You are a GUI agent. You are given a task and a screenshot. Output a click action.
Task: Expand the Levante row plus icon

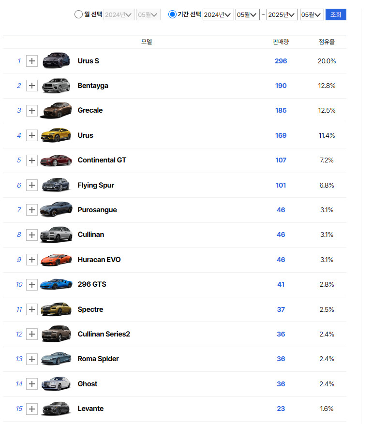click(x=32, y=409)
